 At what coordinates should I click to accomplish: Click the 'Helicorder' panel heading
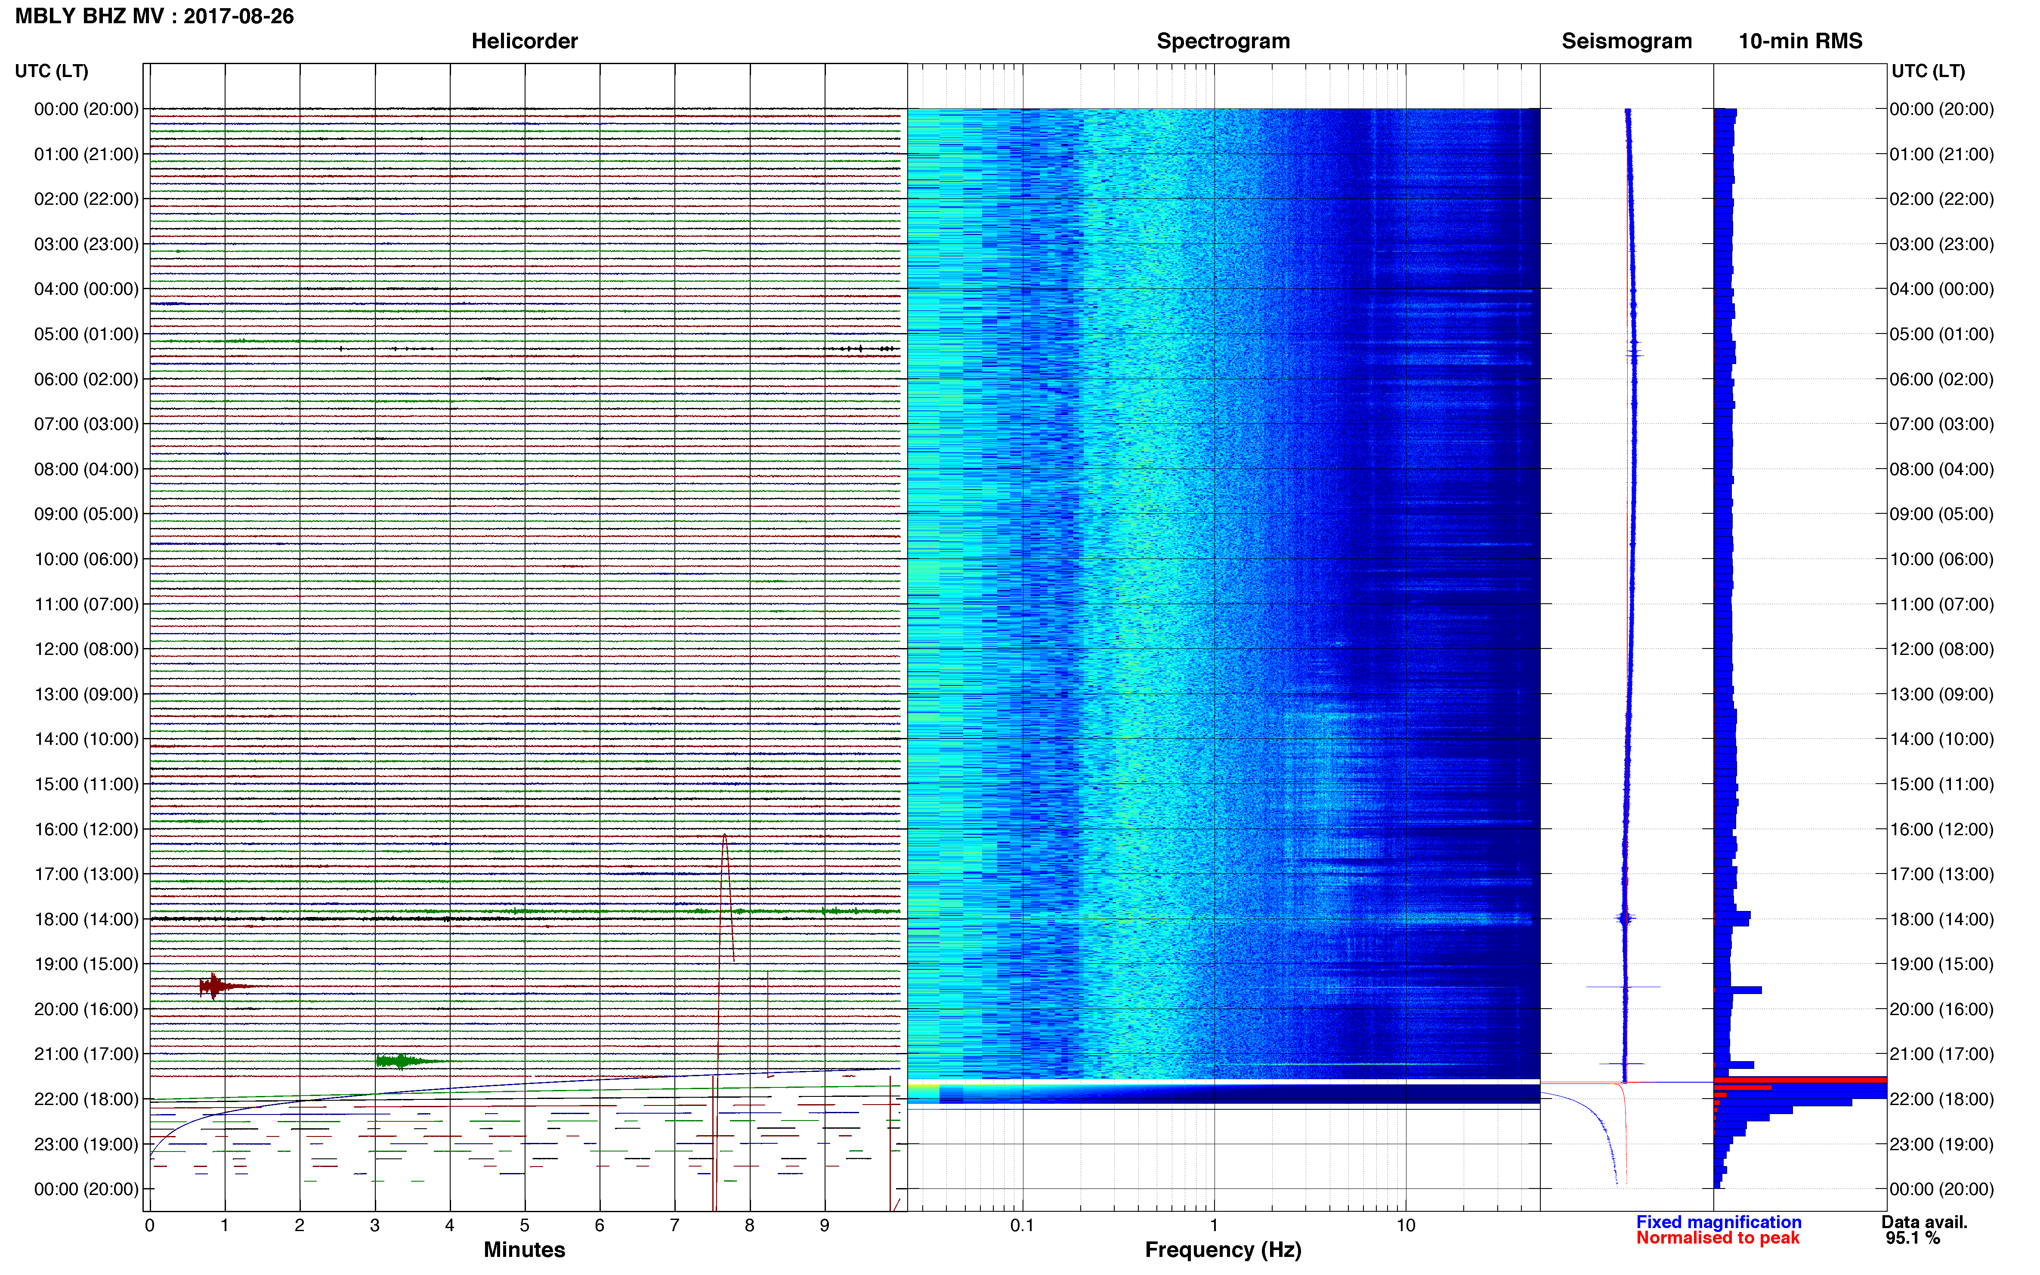point(524,41)
